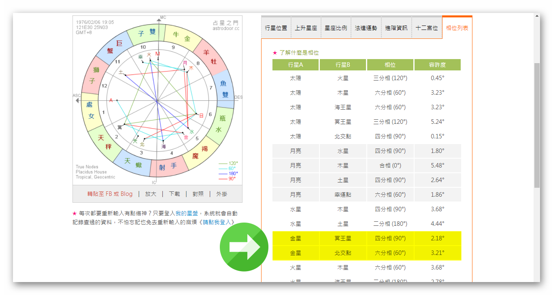Screen dimensions: 553x295
Task: Click the 下載 link under the chart
Action: tap(174, 194)
